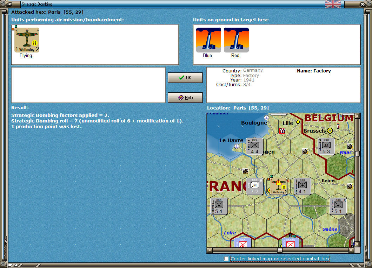The width and height of the screenshot is (372, 268).
Task: Click the Maas river label
Action: pyautogui.click(x=346, y=153)
